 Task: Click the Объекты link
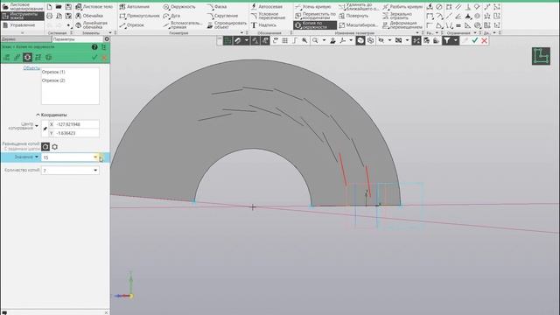pyautogui.click(x=31, y=68)
